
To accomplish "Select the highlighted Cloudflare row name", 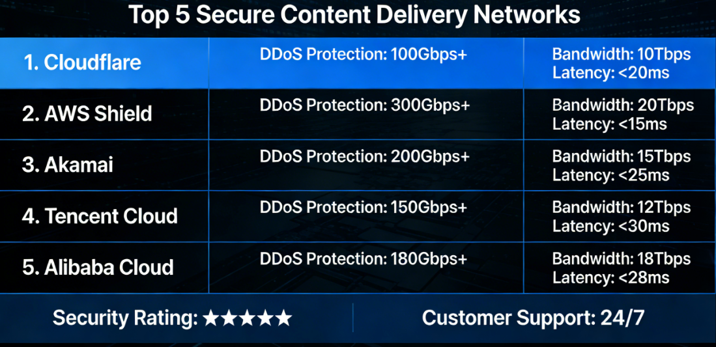I will (83, 63).
